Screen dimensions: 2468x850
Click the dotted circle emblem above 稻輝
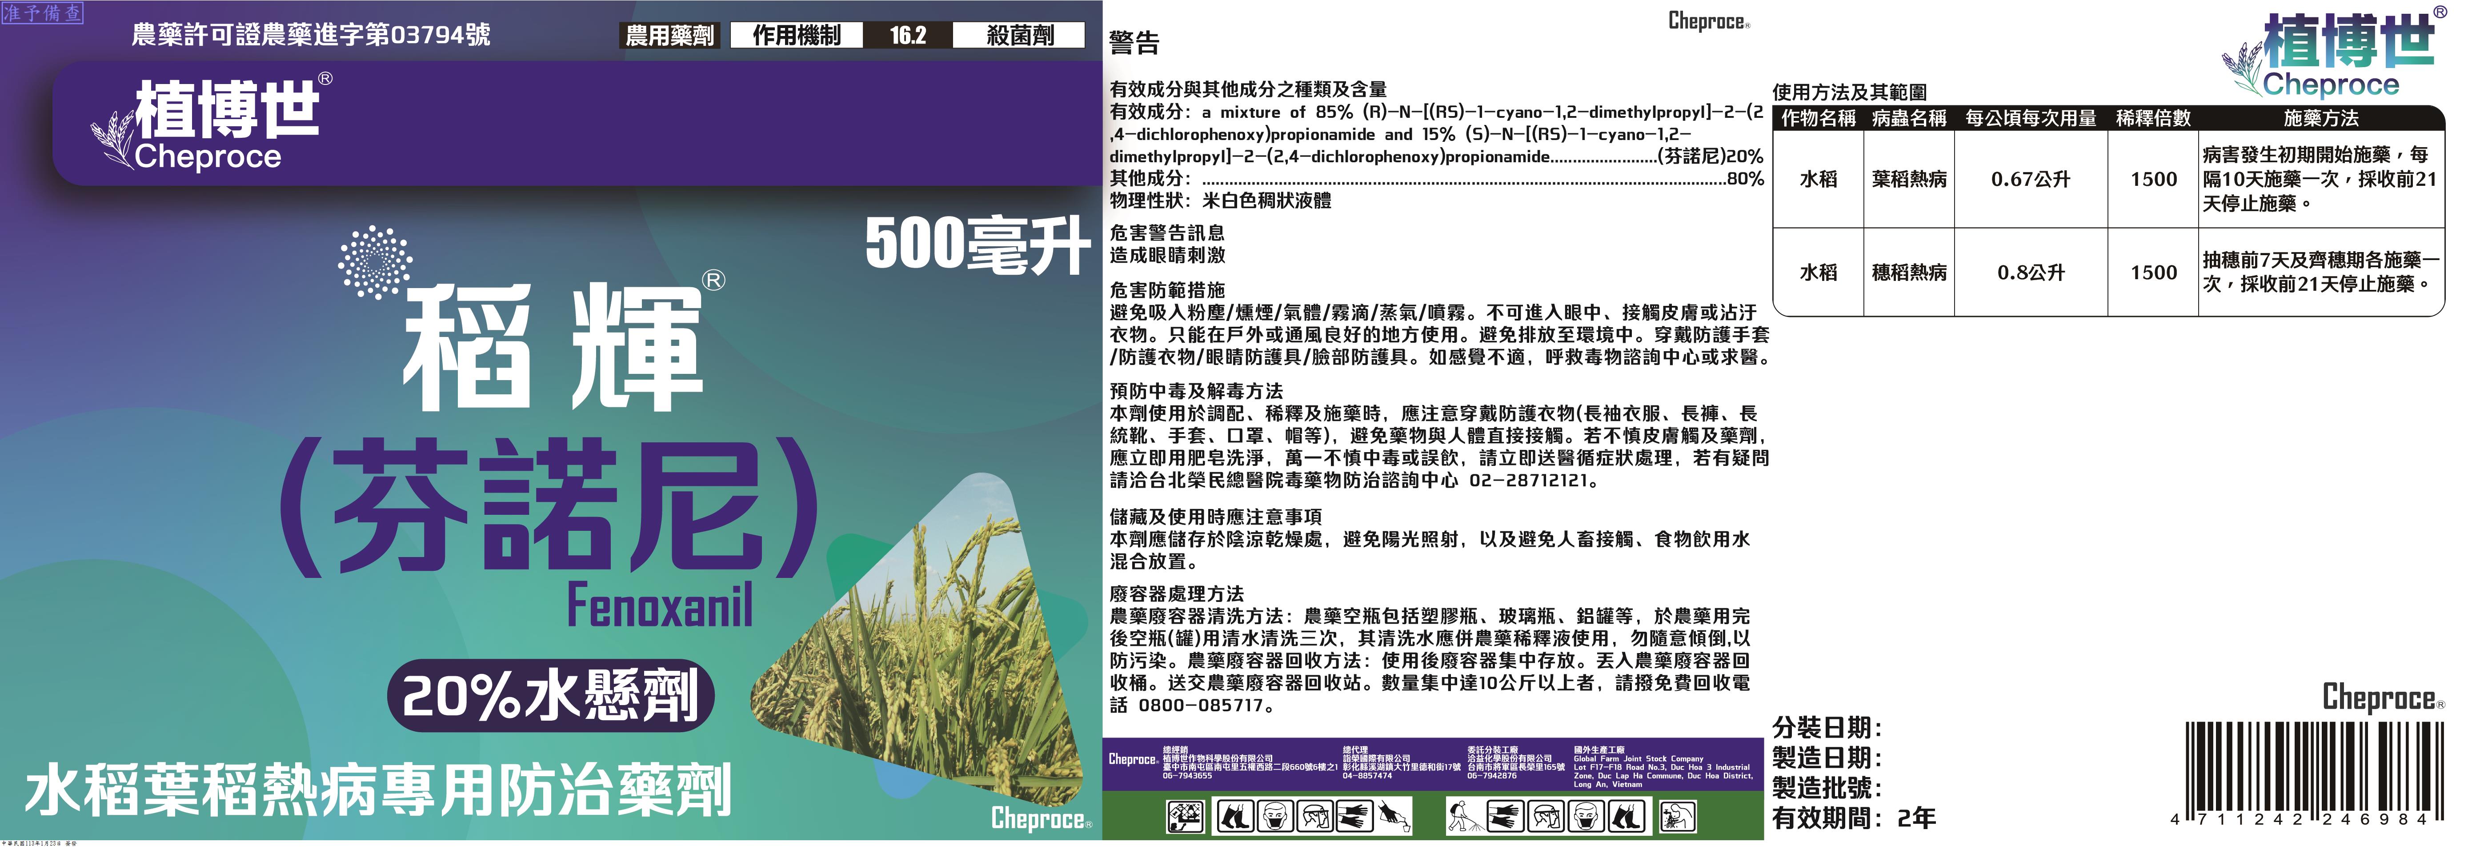pos(376,263)
